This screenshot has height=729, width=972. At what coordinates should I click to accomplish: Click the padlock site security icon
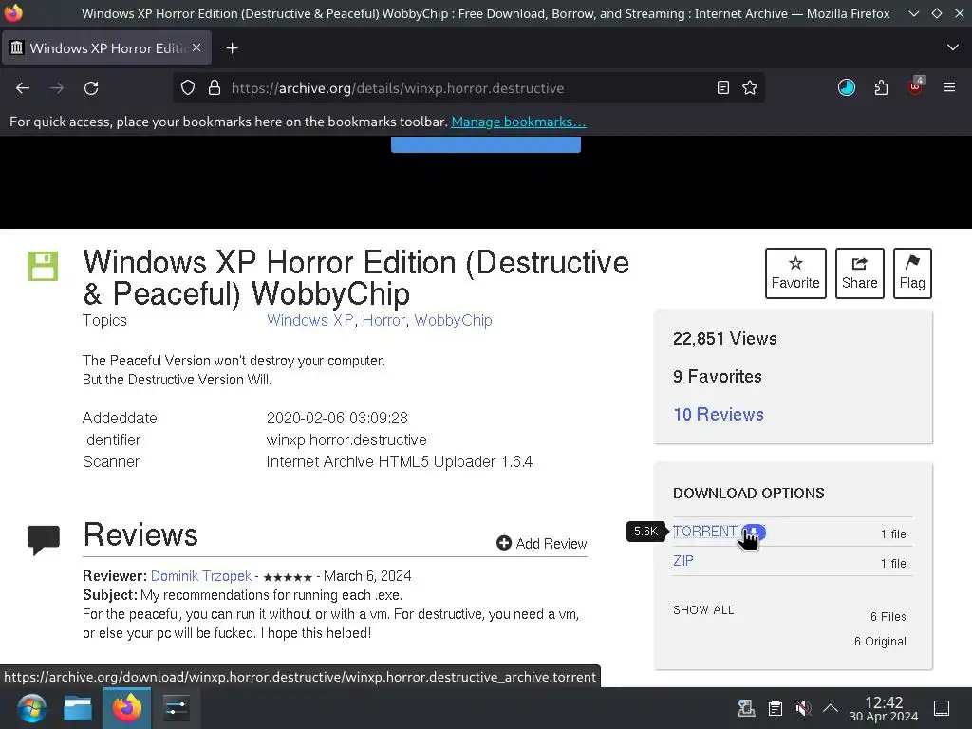tap(215, 88)
